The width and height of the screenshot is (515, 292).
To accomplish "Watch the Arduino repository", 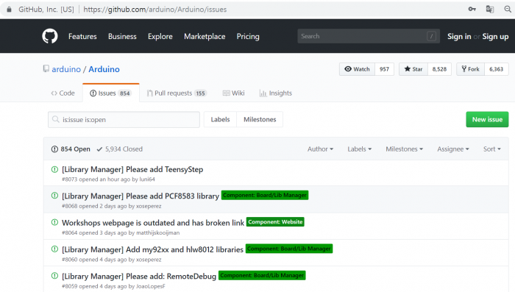I will [x=357, y=69].
